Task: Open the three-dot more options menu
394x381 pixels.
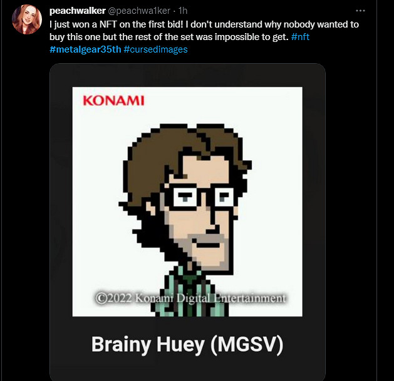Action: pos(360,11)
